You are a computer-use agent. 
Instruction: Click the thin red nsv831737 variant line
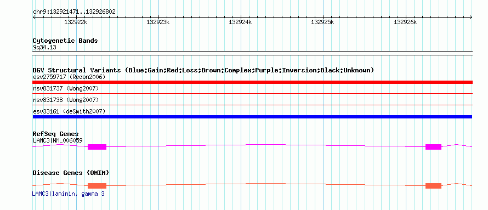pyautogui.click(x=252, y=93)
